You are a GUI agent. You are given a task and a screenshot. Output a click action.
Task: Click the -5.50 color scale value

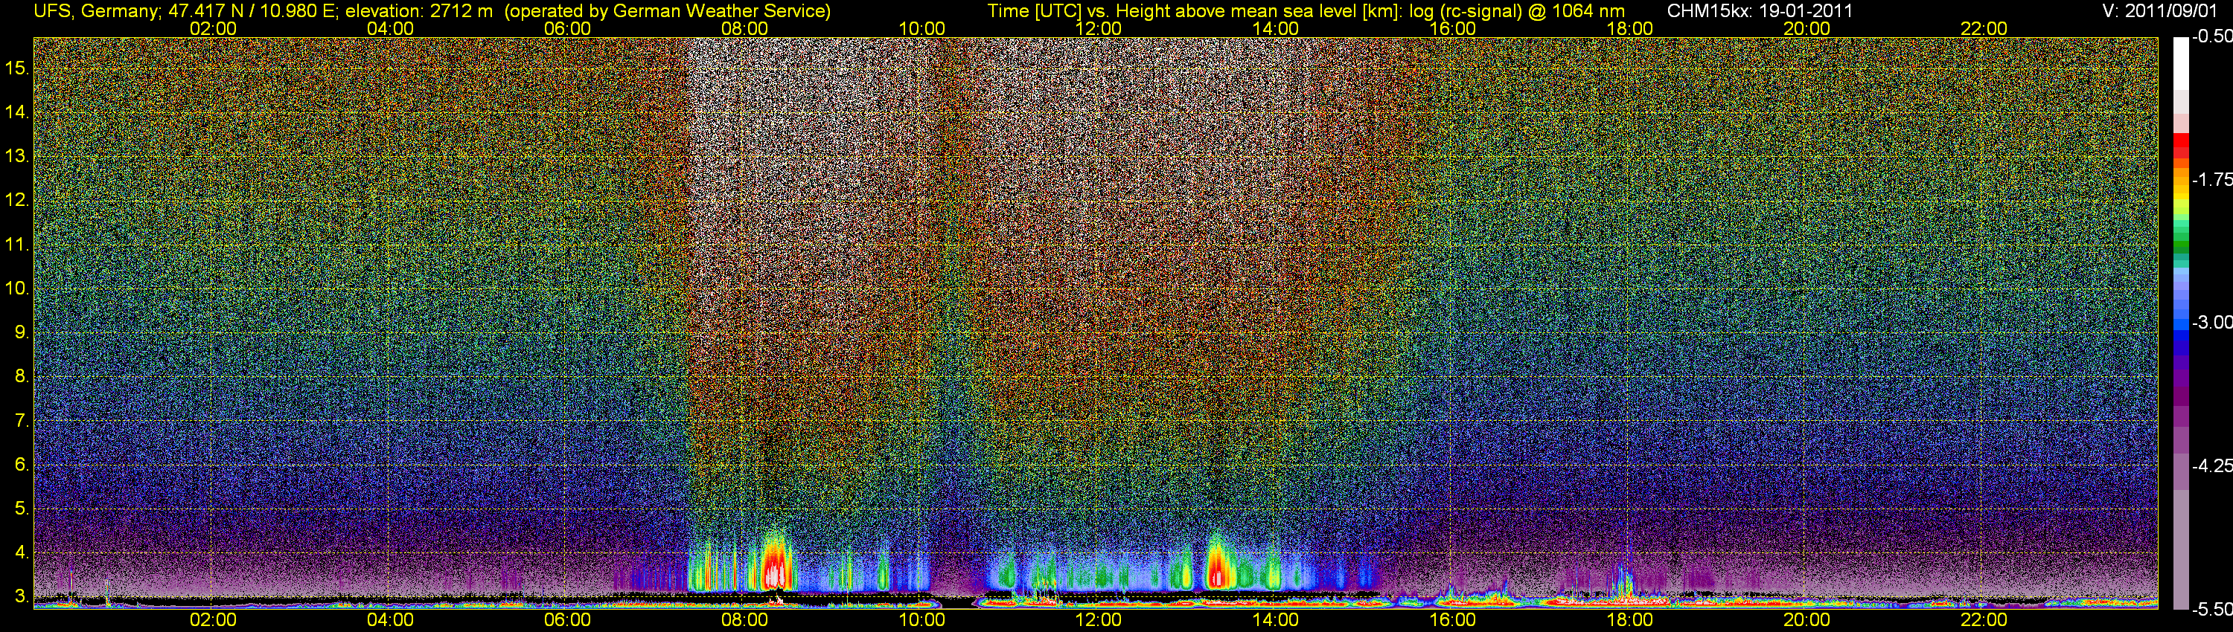tap(2211, 609)
